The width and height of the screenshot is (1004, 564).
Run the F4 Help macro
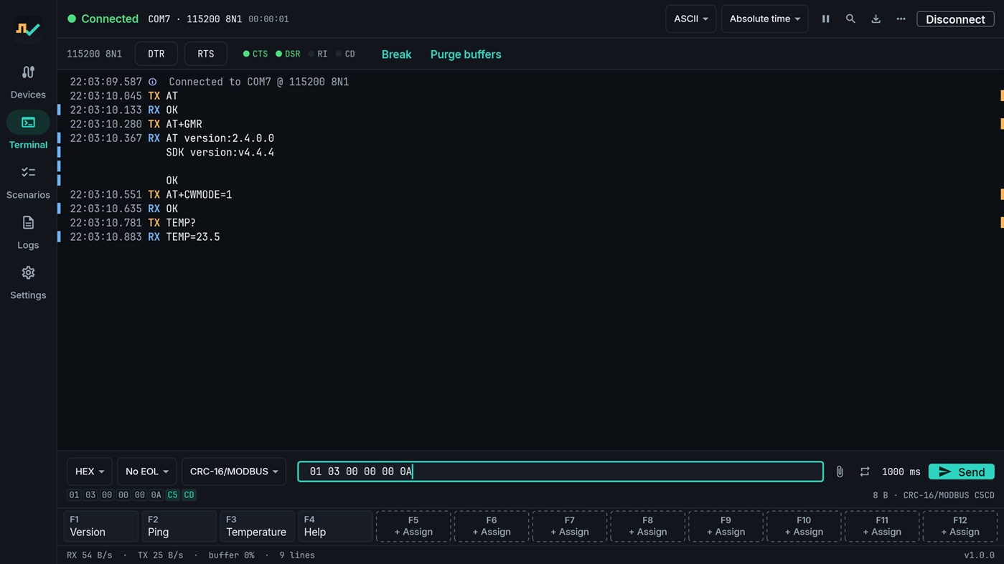pos(335,526)
